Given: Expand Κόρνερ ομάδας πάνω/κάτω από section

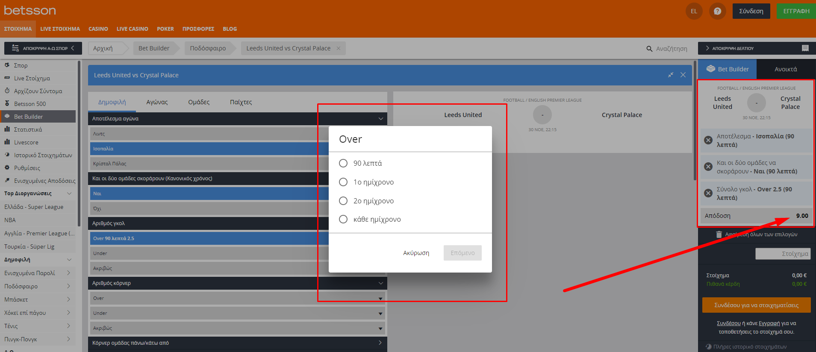Looking at the screenshot, I should pyautogui.click(x=381, y=343).
